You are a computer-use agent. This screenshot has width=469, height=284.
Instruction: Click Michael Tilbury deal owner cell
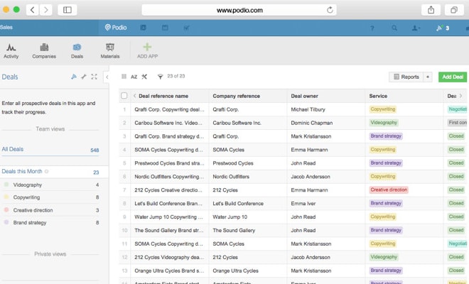point(308,109)
